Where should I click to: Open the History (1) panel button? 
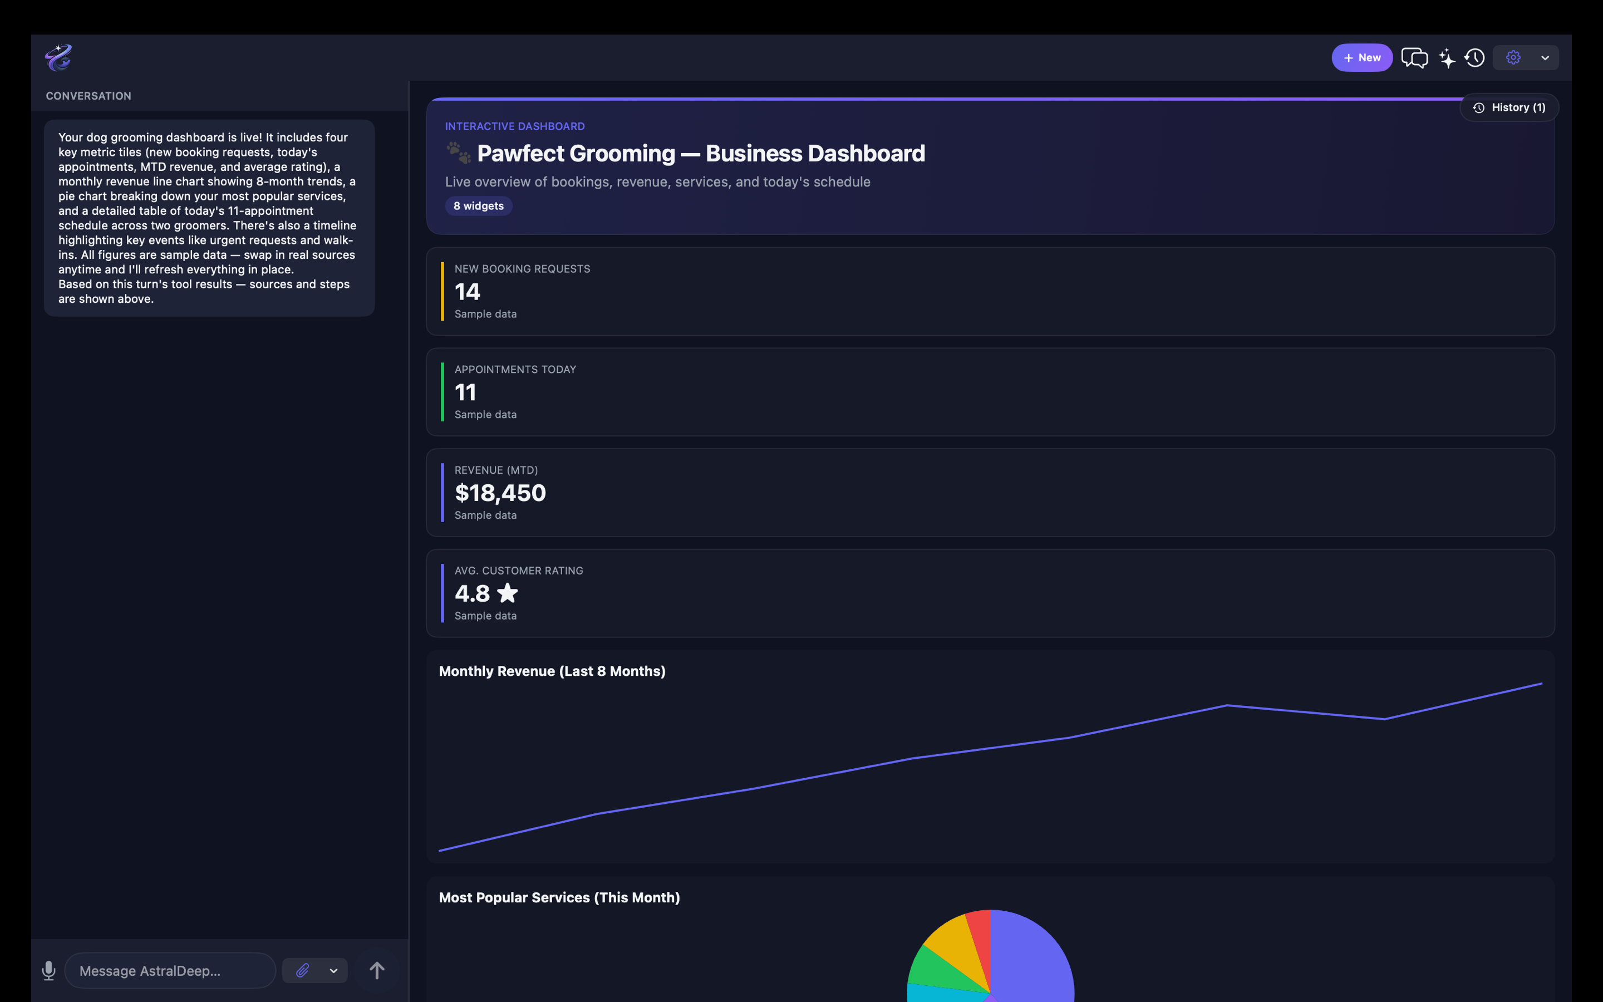(1509, 107)
